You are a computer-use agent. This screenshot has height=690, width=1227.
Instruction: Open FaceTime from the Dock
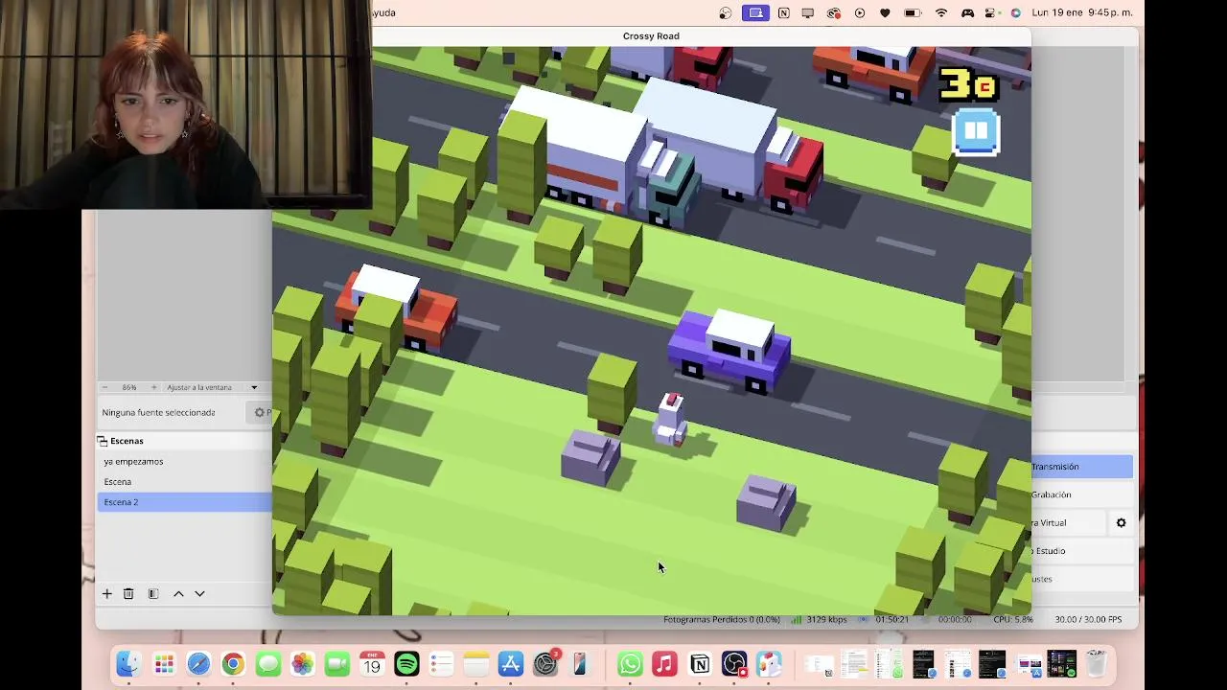click(336, 664)
